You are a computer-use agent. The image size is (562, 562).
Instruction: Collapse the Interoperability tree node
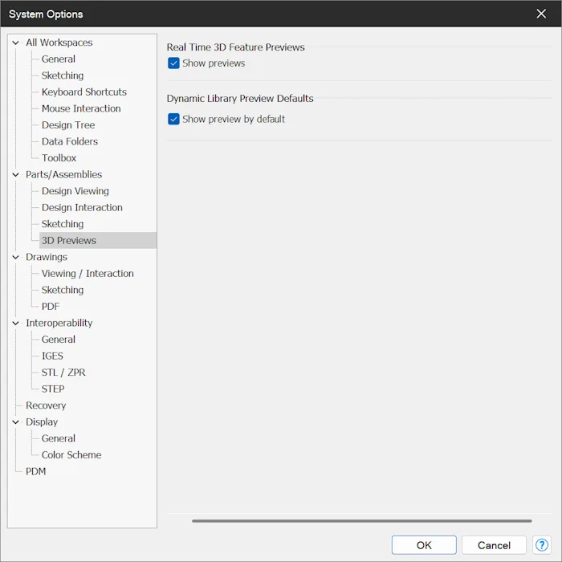coord(15,323)
